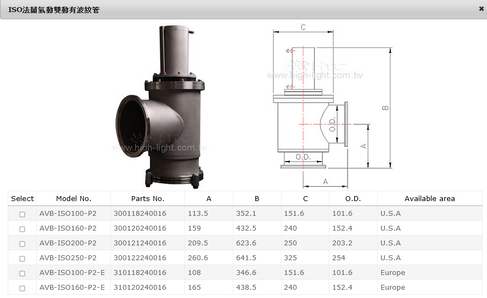
Task: Click U.S.A in the AVB-ISO250-P2 row
Action: coord(390,257)
